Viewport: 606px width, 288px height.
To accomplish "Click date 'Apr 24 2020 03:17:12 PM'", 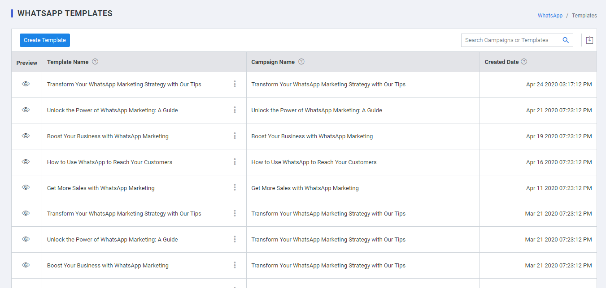I will point(559,85).
